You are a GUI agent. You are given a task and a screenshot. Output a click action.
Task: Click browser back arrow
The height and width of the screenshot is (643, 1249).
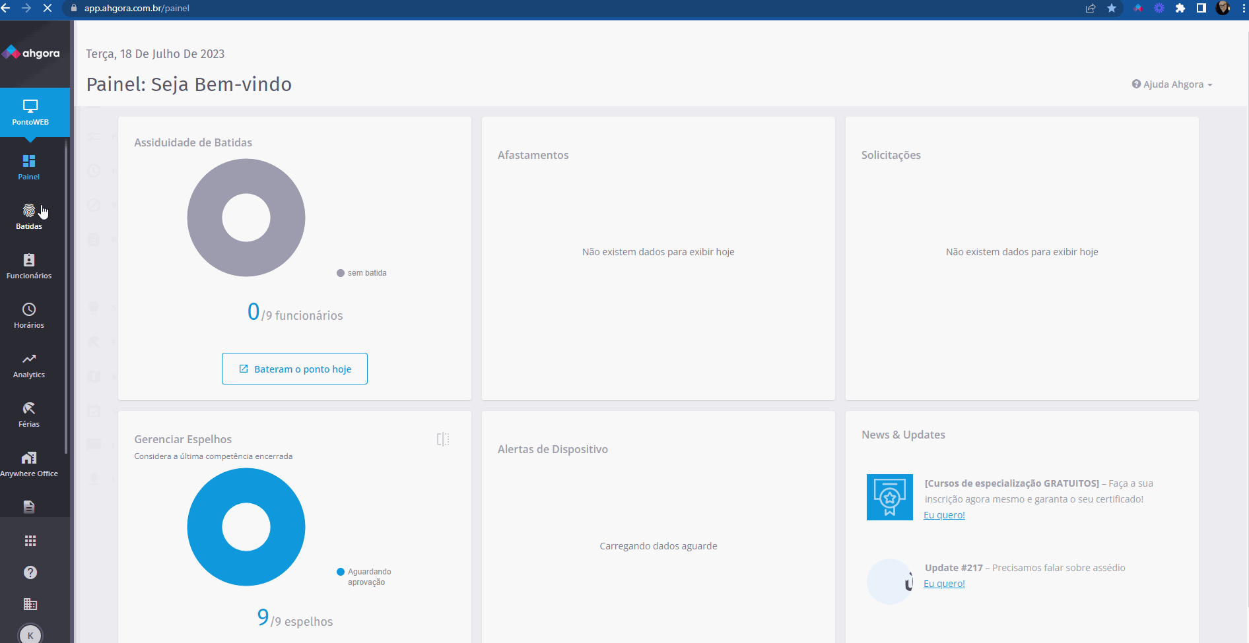coord(6,8)
